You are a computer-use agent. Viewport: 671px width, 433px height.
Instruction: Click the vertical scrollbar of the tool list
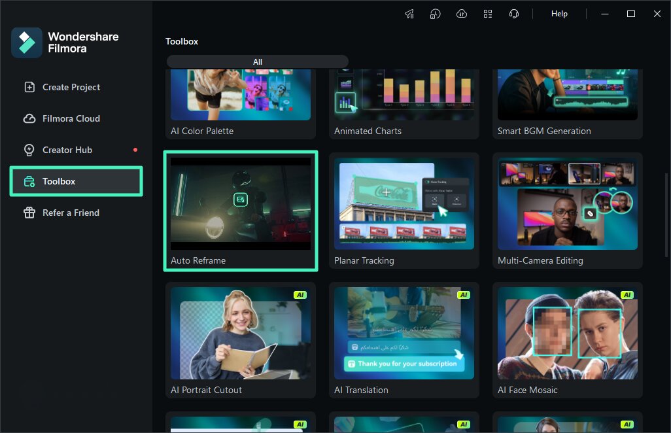pos(666,215)
